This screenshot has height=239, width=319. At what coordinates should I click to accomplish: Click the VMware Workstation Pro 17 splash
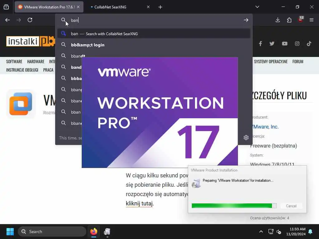click(160, 112)
